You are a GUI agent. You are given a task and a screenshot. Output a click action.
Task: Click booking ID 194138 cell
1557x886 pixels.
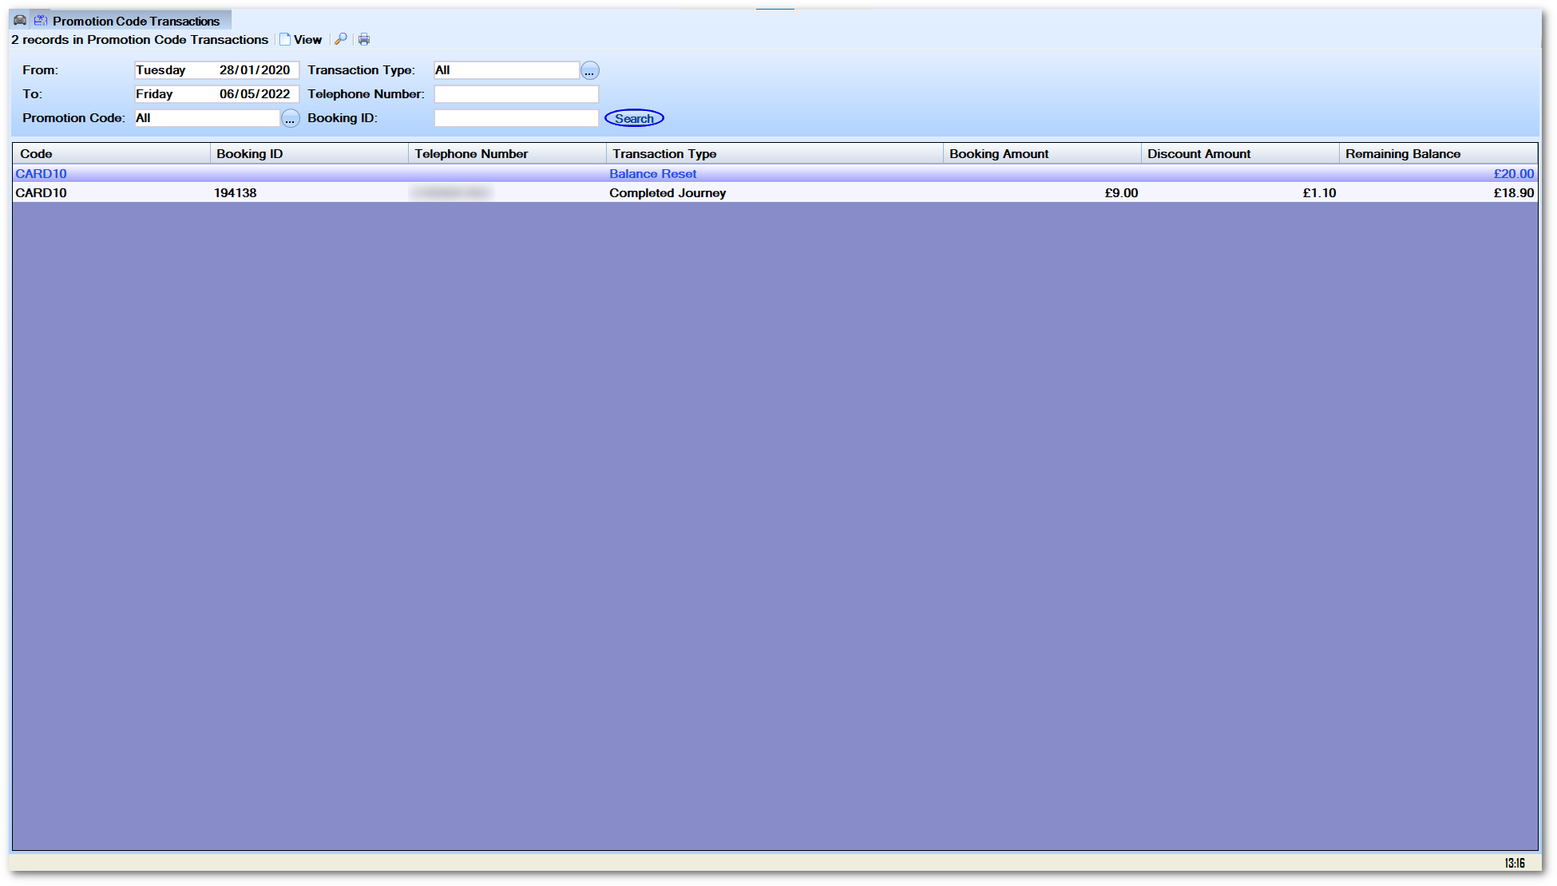coord(236,193)
